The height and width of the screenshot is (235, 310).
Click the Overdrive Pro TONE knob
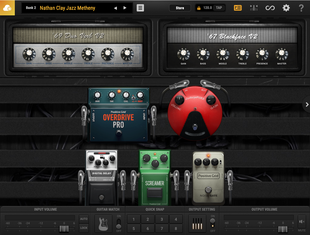tap(112, 95)
